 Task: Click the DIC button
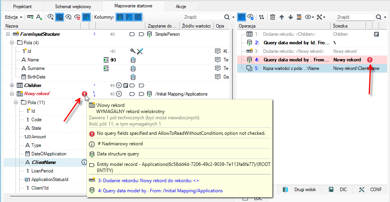pos(338,190)
